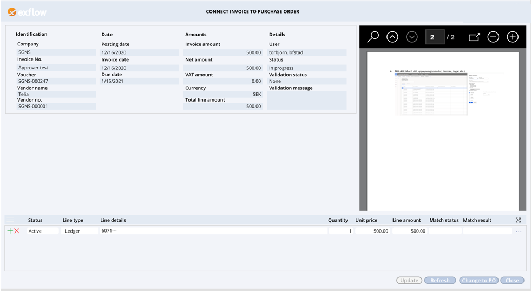The image size is (531, 292).
Task: Click the Line type field showing Ledger
Action: pyautogui.click(x=80, y=231)
